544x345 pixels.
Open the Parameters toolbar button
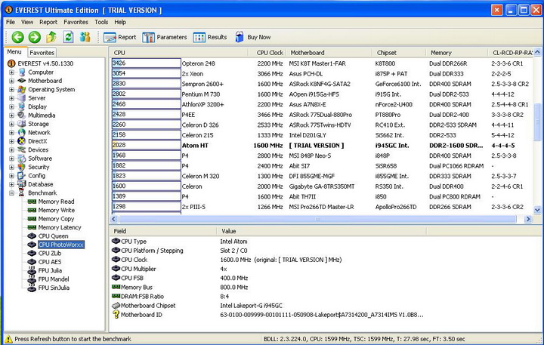(x=165, y=37)
